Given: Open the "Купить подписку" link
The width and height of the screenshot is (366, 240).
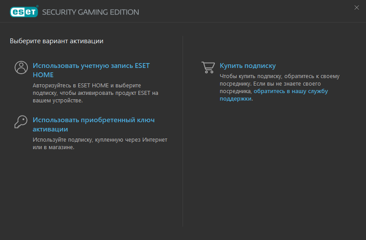Looking at the screenshot, I should coord(248,66).
